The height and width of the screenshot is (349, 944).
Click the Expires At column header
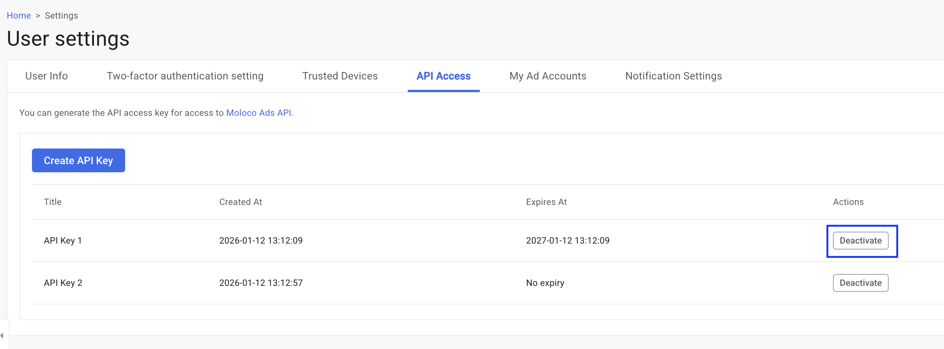pos(546,202)
